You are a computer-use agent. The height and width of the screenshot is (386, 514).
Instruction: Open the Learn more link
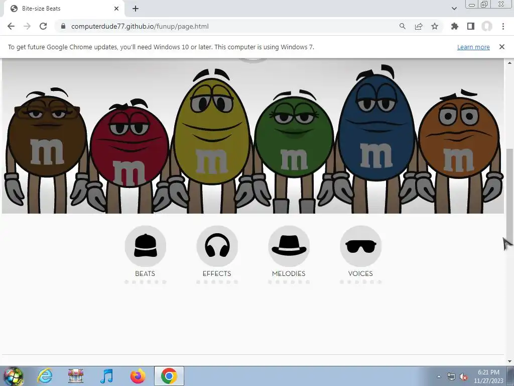point(473,47)
